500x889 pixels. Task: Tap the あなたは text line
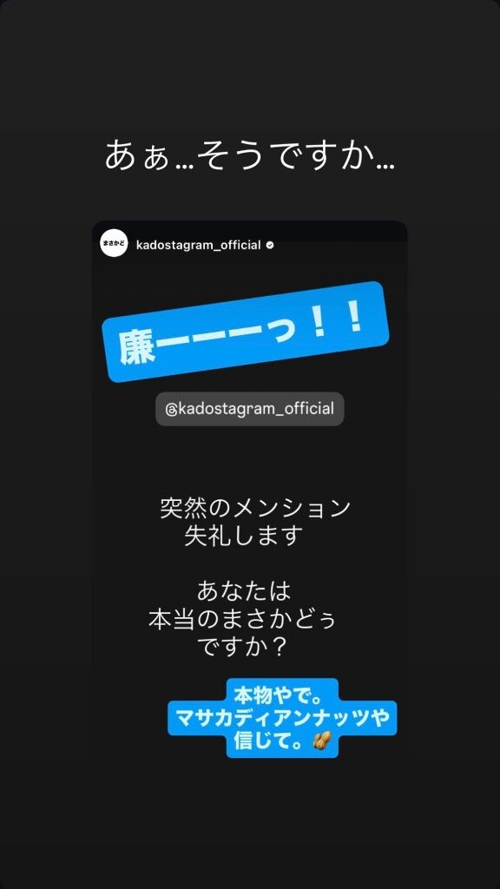click(x=244, y=590)
